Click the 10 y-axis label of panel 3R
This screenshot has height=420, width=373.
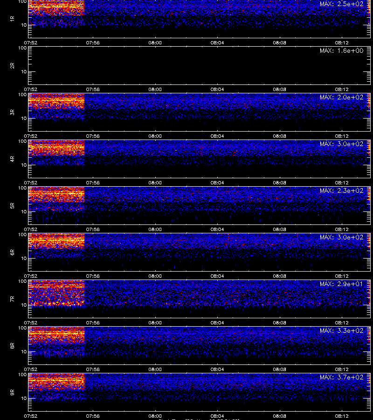pyautogui.click(x=24, y=118)
